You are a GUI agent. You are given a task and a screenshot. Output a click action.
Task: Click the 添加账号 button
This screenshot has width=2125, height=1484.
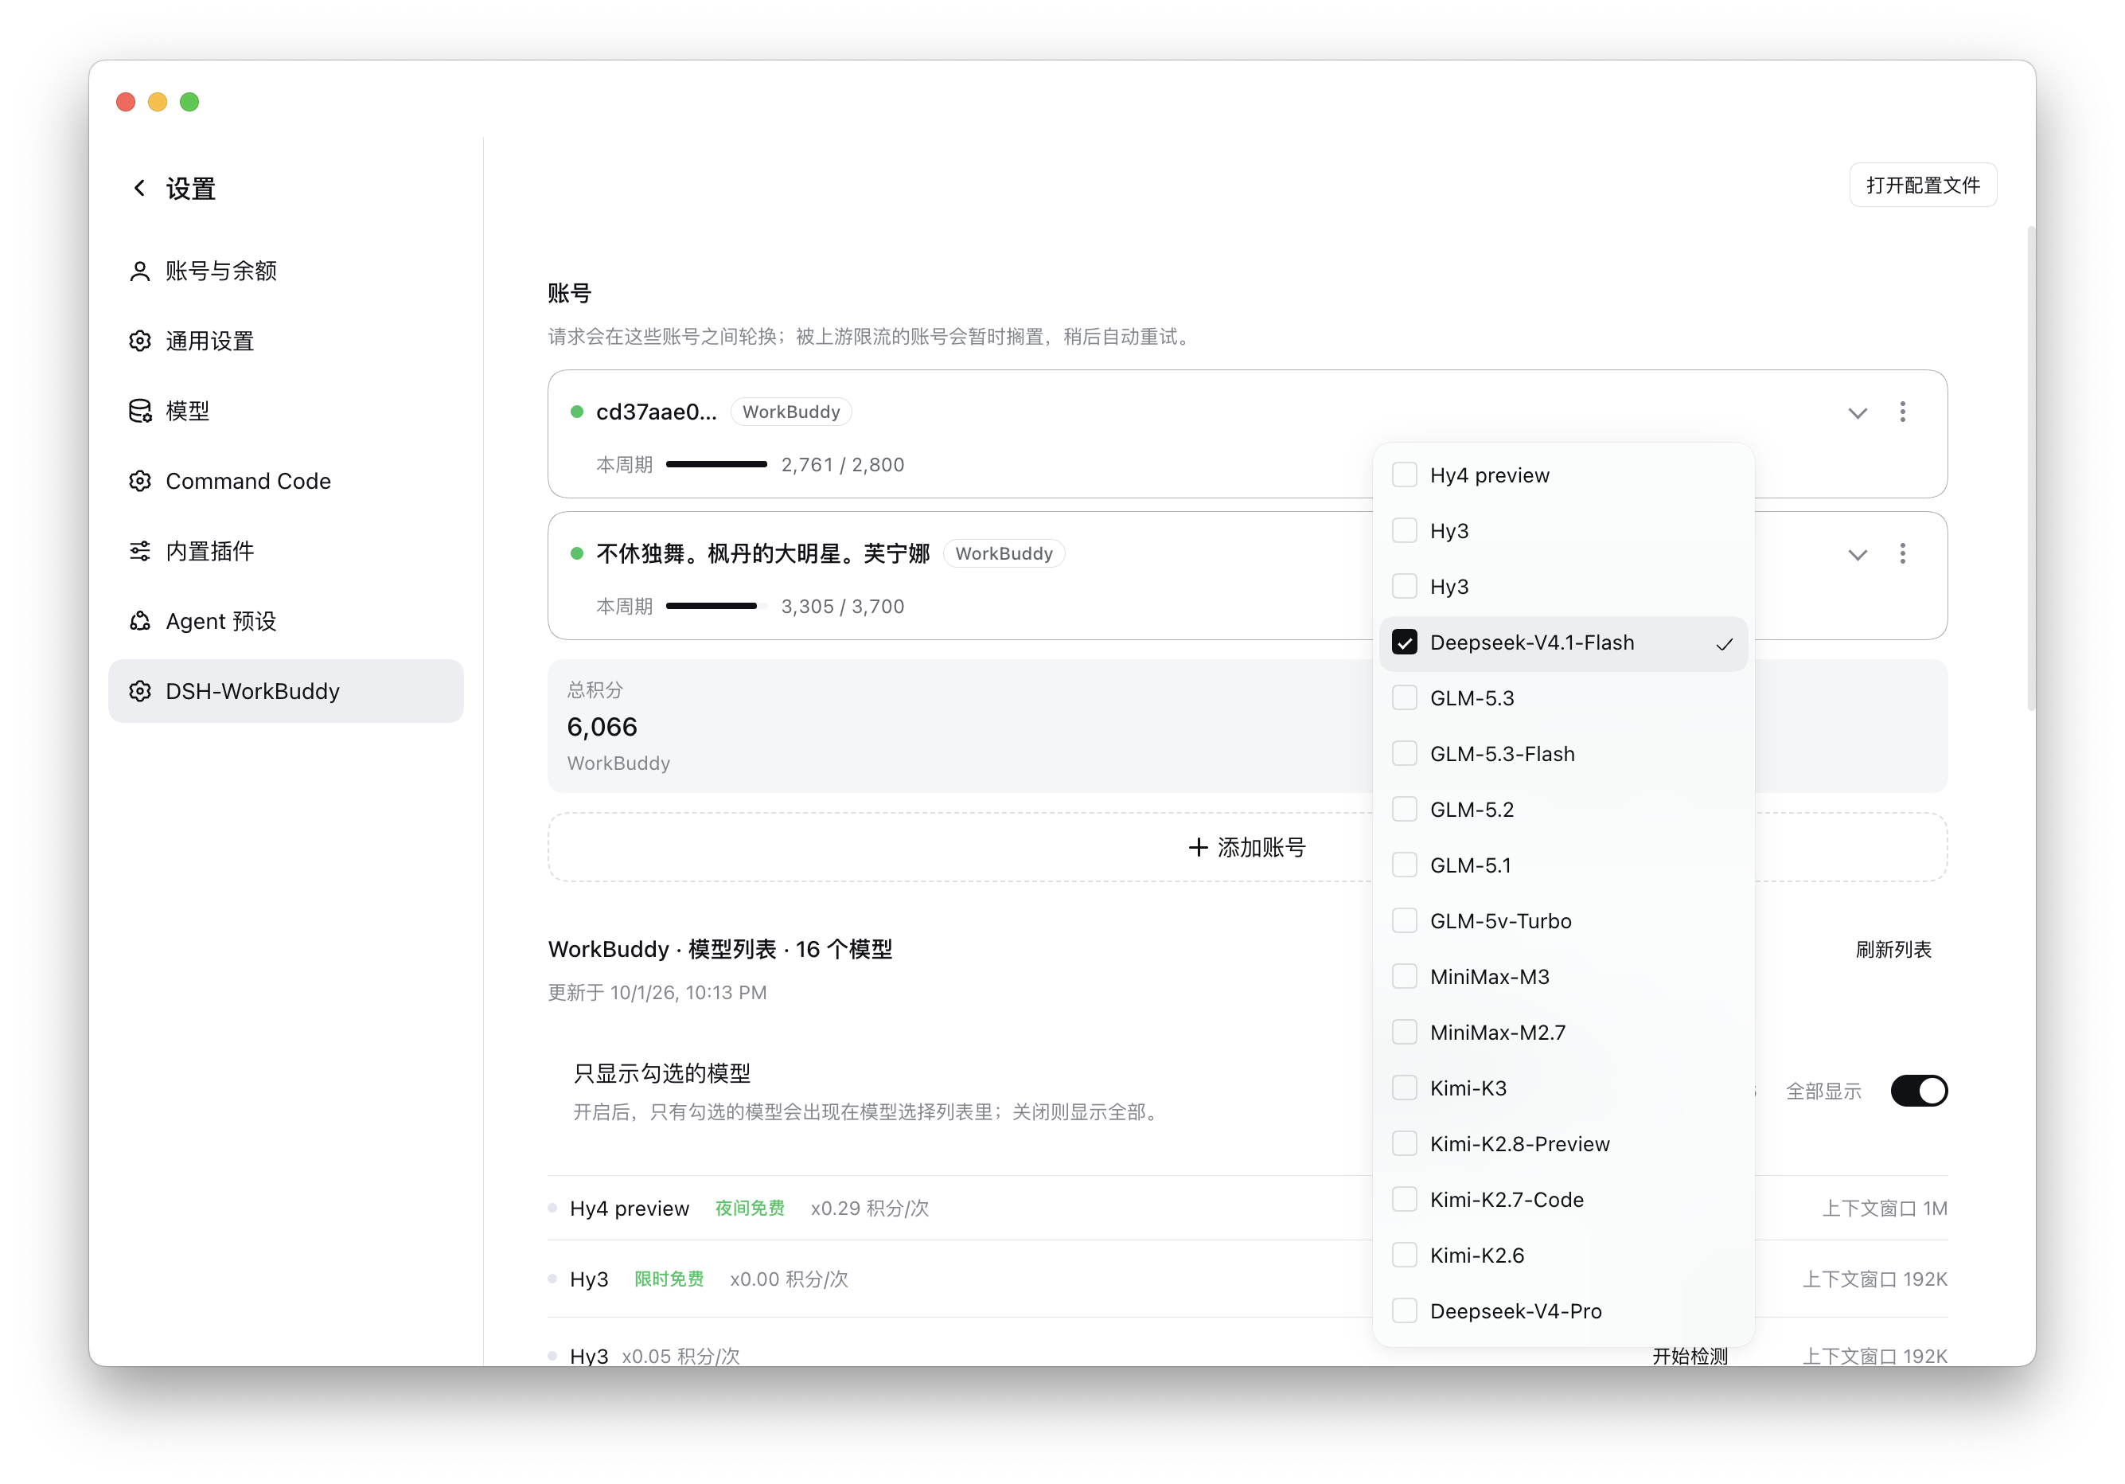(x=1248, y=847)
